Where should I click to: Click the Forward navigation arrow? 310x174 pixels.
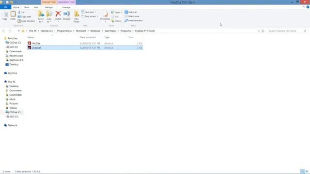(x=10, y=31)
